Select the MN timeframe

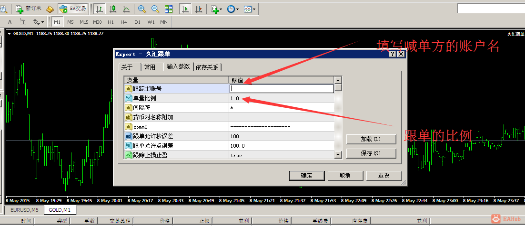(x=164, y=22)
